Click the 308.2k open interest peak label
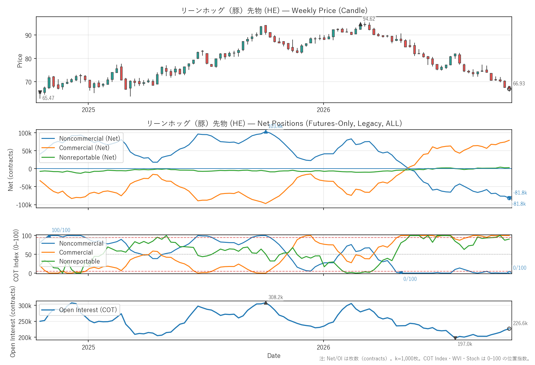 pyautogui.click(x=276, y=297)
